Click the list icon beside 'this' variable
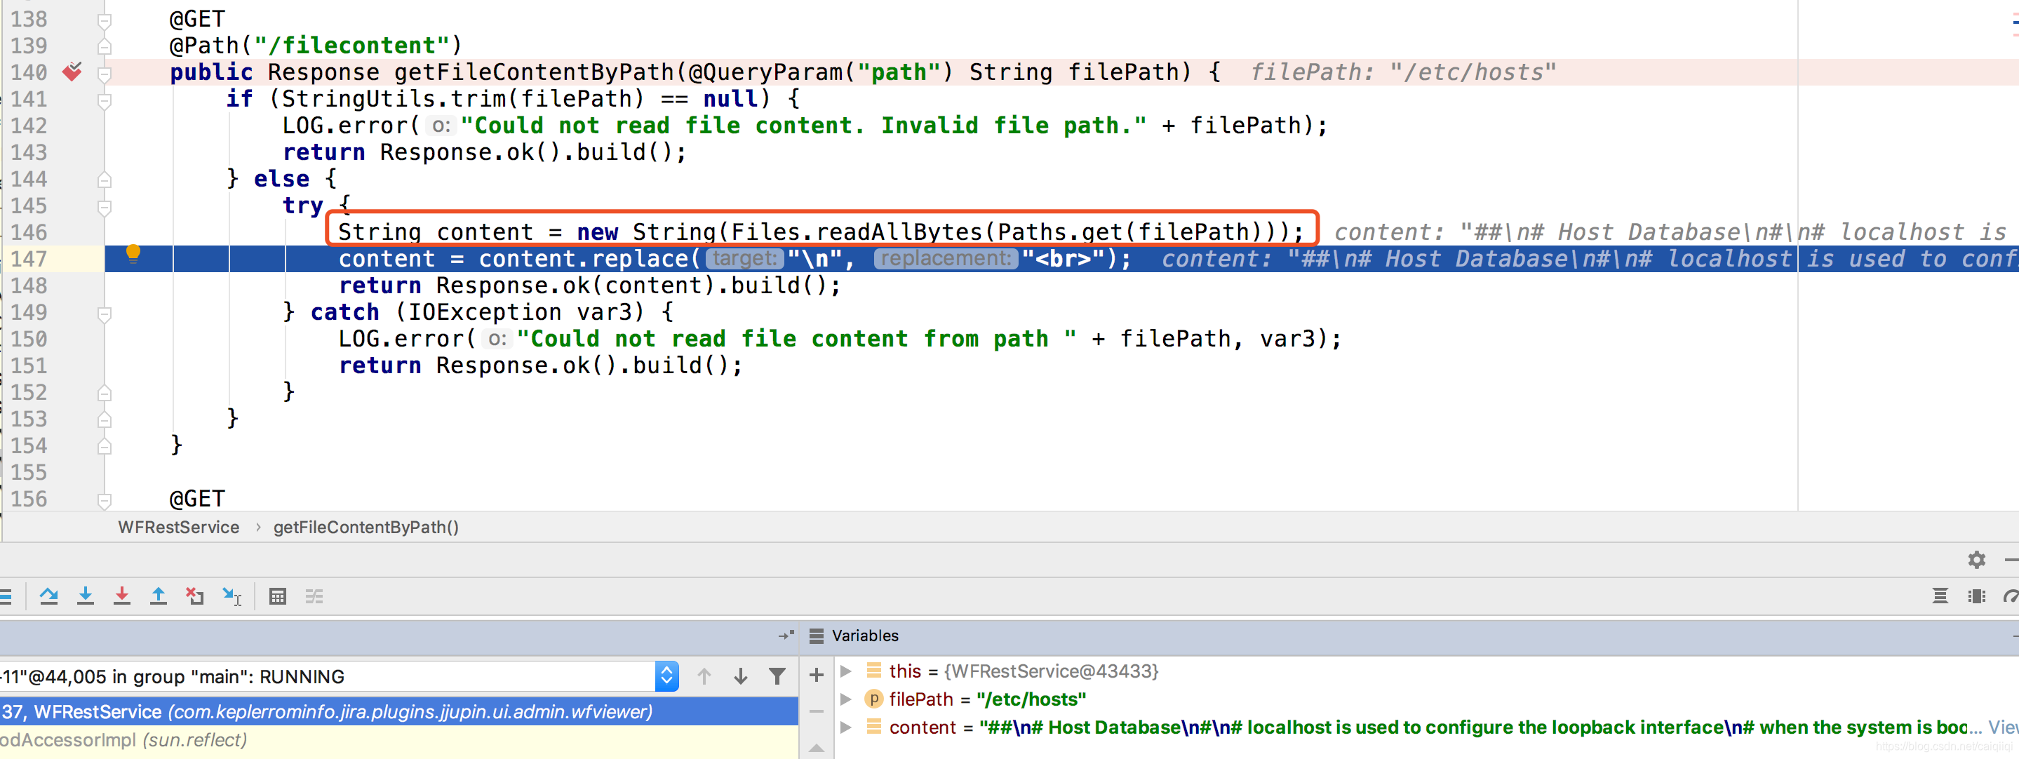The image size is (2019, 759). click(x=873, y=671)
